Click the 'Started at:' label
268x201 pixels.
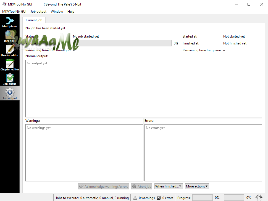click(190, 36)
